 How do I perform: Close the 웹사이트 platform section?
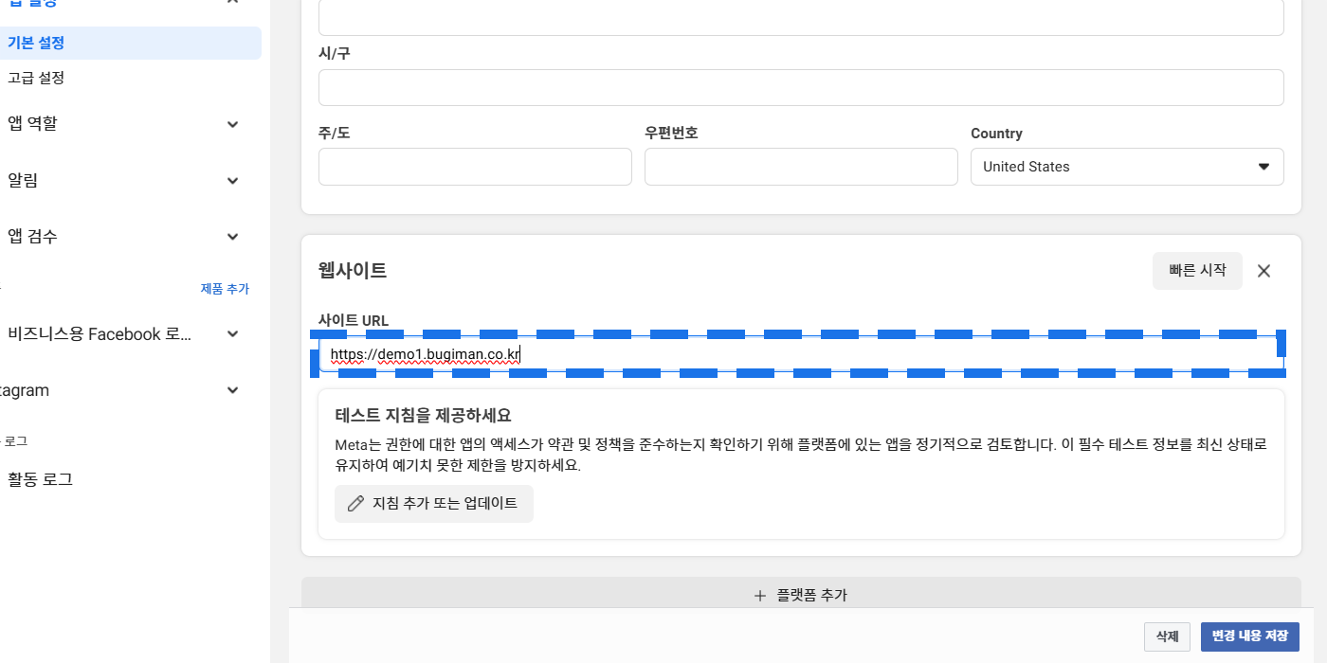tap(1263, 271)
